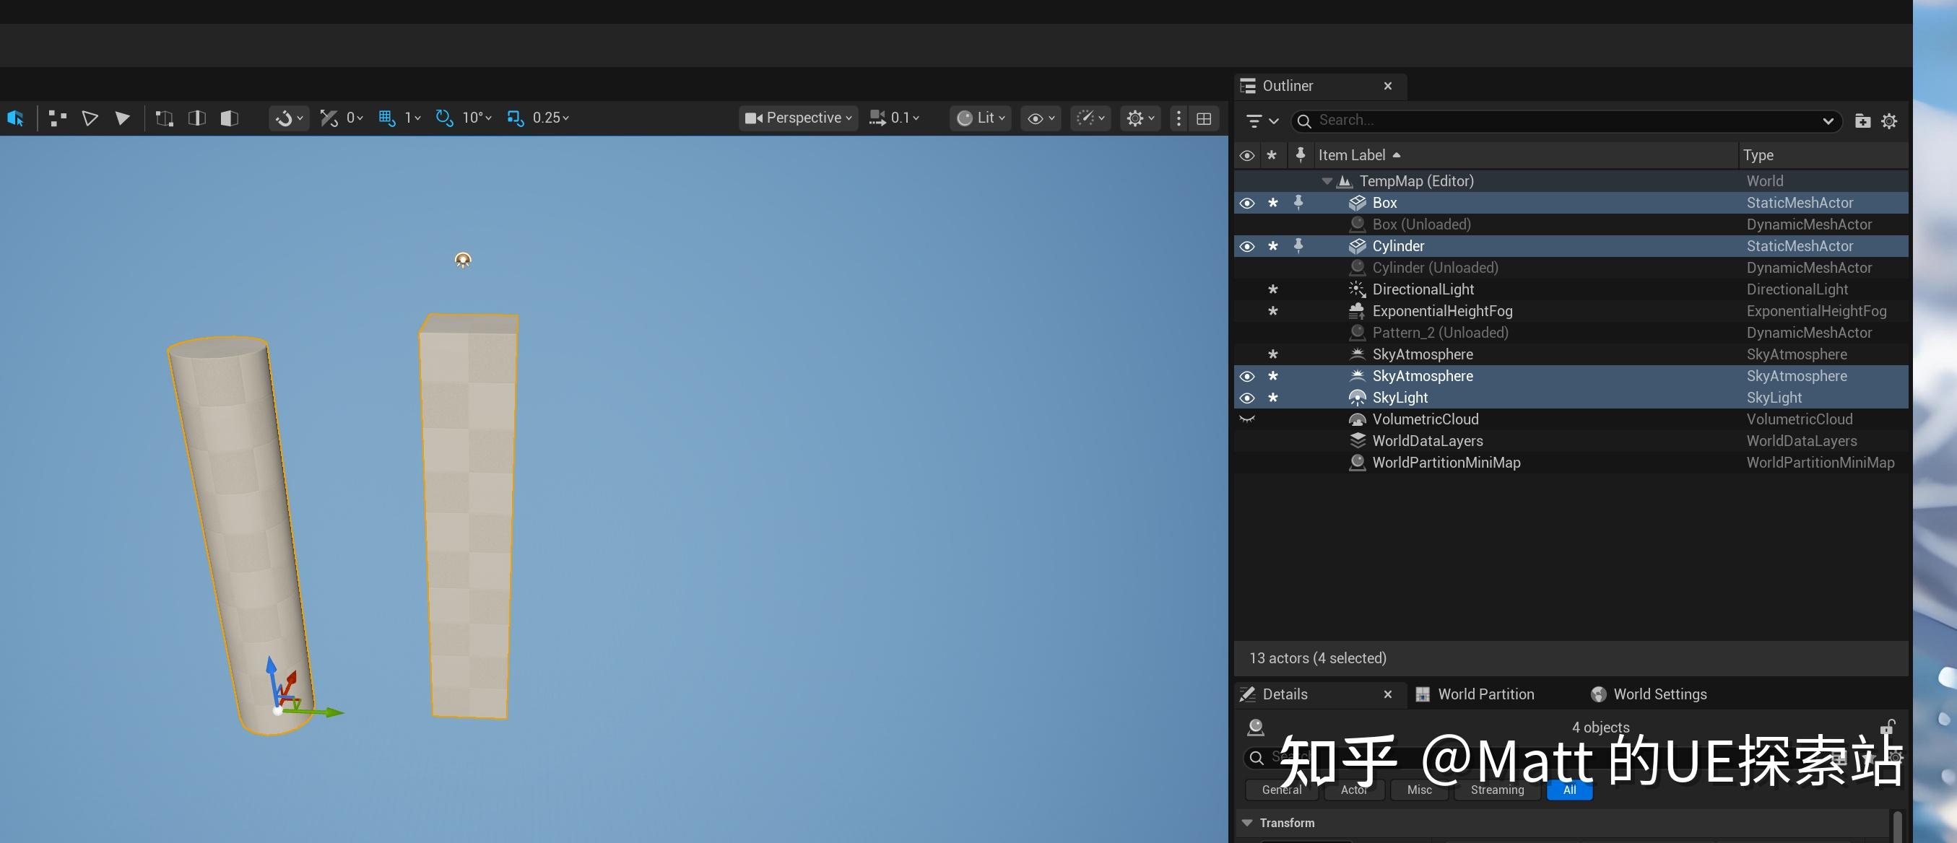1957x843 pixels.
Task: Unpin the Cylinder actor
Action: pos(1300,246)
